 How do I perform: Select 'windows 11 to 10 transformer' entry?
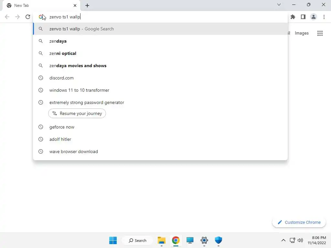pos(160,90)
